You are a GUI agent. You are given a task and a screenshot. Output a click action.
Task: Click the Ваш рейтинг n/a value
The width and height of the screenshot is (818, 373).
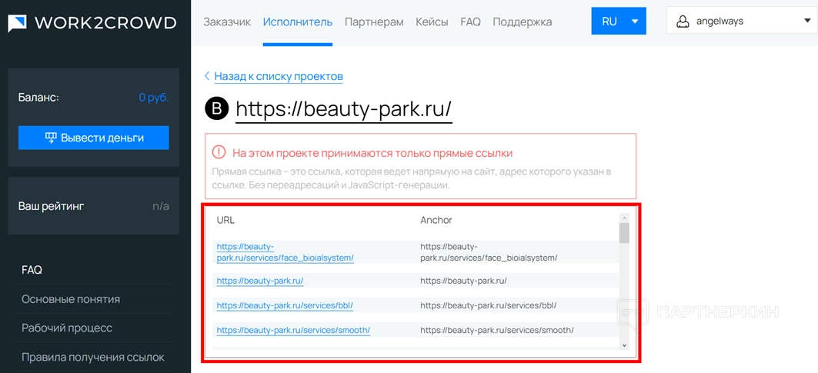pos(161,206)
